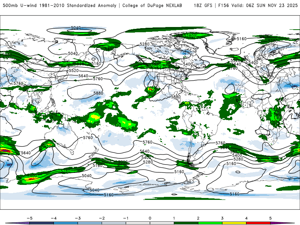Click the '5880' contour label over Africa
This screenshot has height=225, width=300.
(282, 100)
